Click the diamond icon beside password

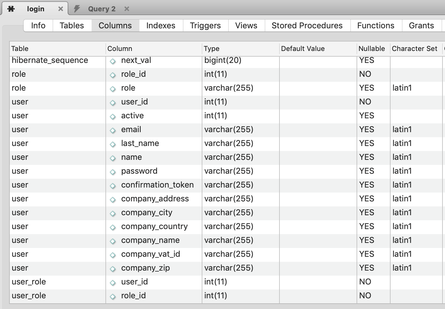coord(113,172)
